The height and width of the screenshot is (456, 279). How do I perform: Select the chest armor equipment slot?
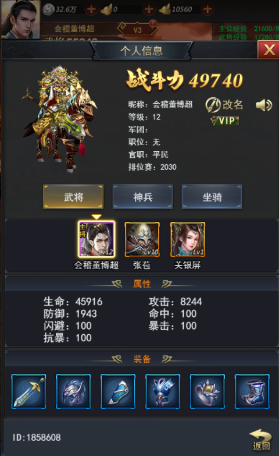click(x=163, y=391)
